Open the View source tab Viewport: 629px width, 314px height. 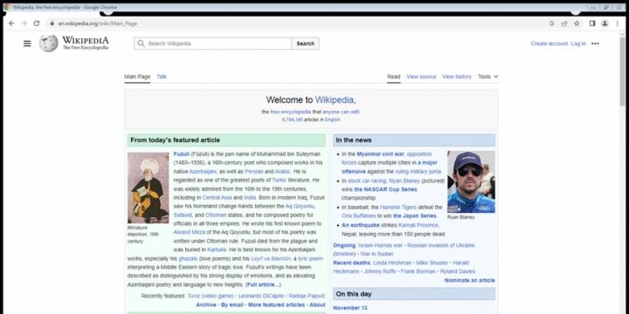click(421, 77)
